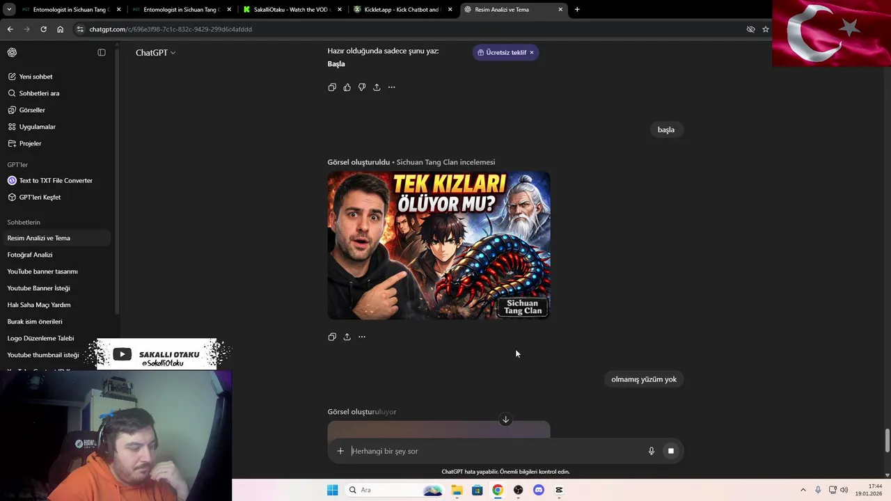Select the Resim Analizi ve Tema chat
The height and width of the screenshot is (501, 891).
(56, 238)
